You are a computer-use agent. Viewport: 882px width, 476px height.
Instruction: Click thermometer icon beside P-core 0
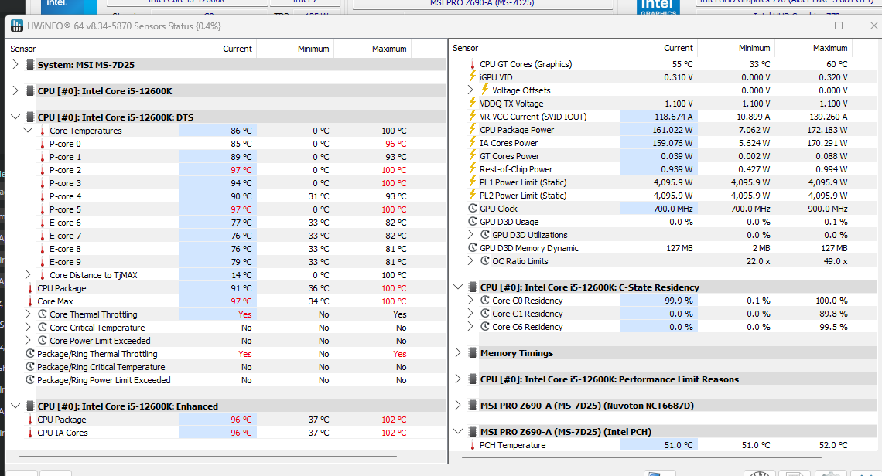tap(43, 144)
